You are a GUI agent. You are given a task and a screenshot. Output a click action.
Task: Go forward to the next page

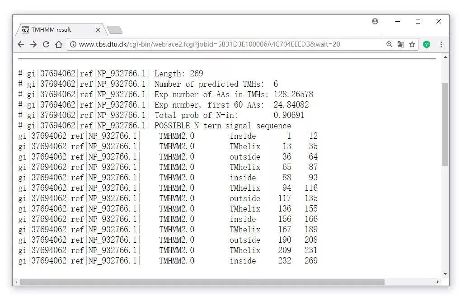tap(33, 44)
